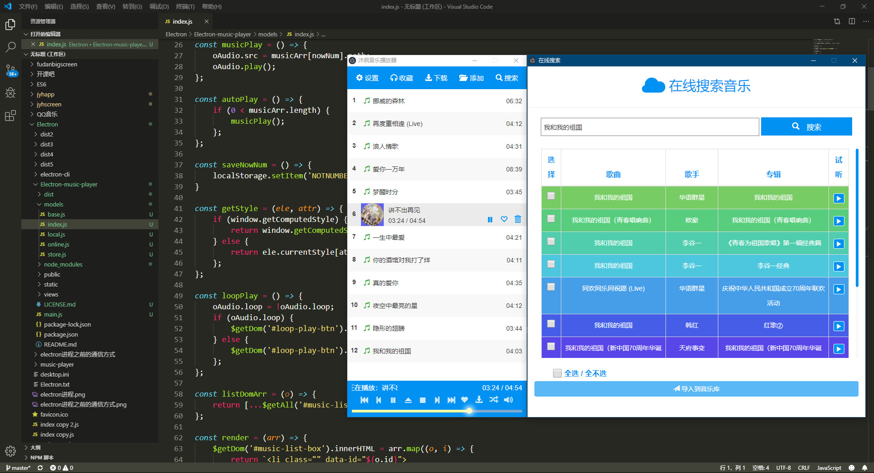Collapse the 打开的编辑器 section
This screenshot has height=473, width=874.
90,34
